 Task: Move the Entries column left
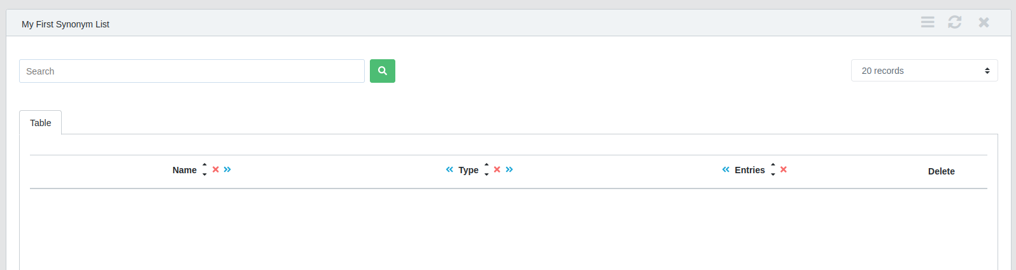click(x=726, y=169)
